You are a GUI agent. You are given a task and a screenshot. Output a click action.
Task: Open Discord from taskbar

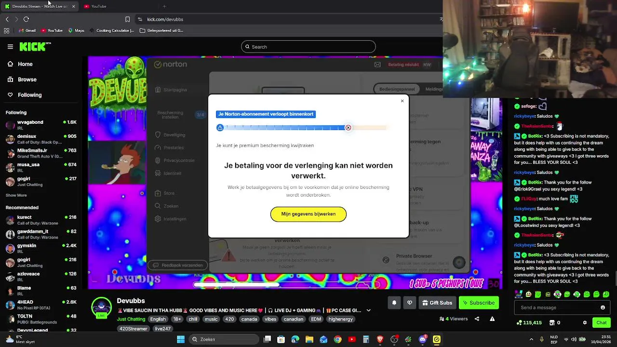pos(422,339)
